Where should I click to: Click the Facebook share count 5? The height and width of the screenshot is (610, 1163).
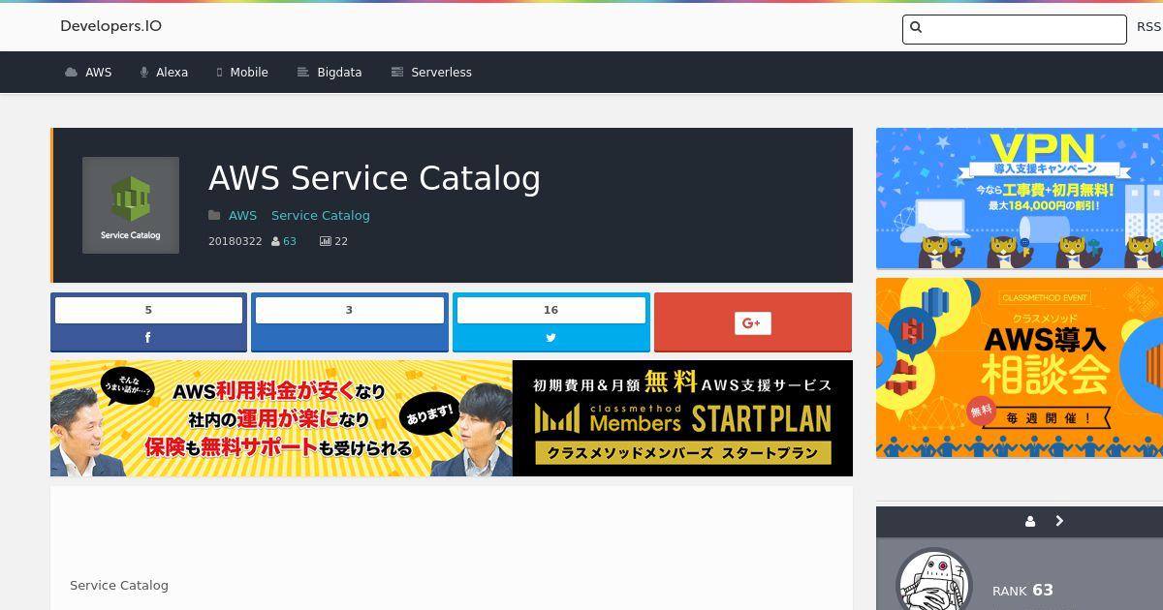coord(148,310)
